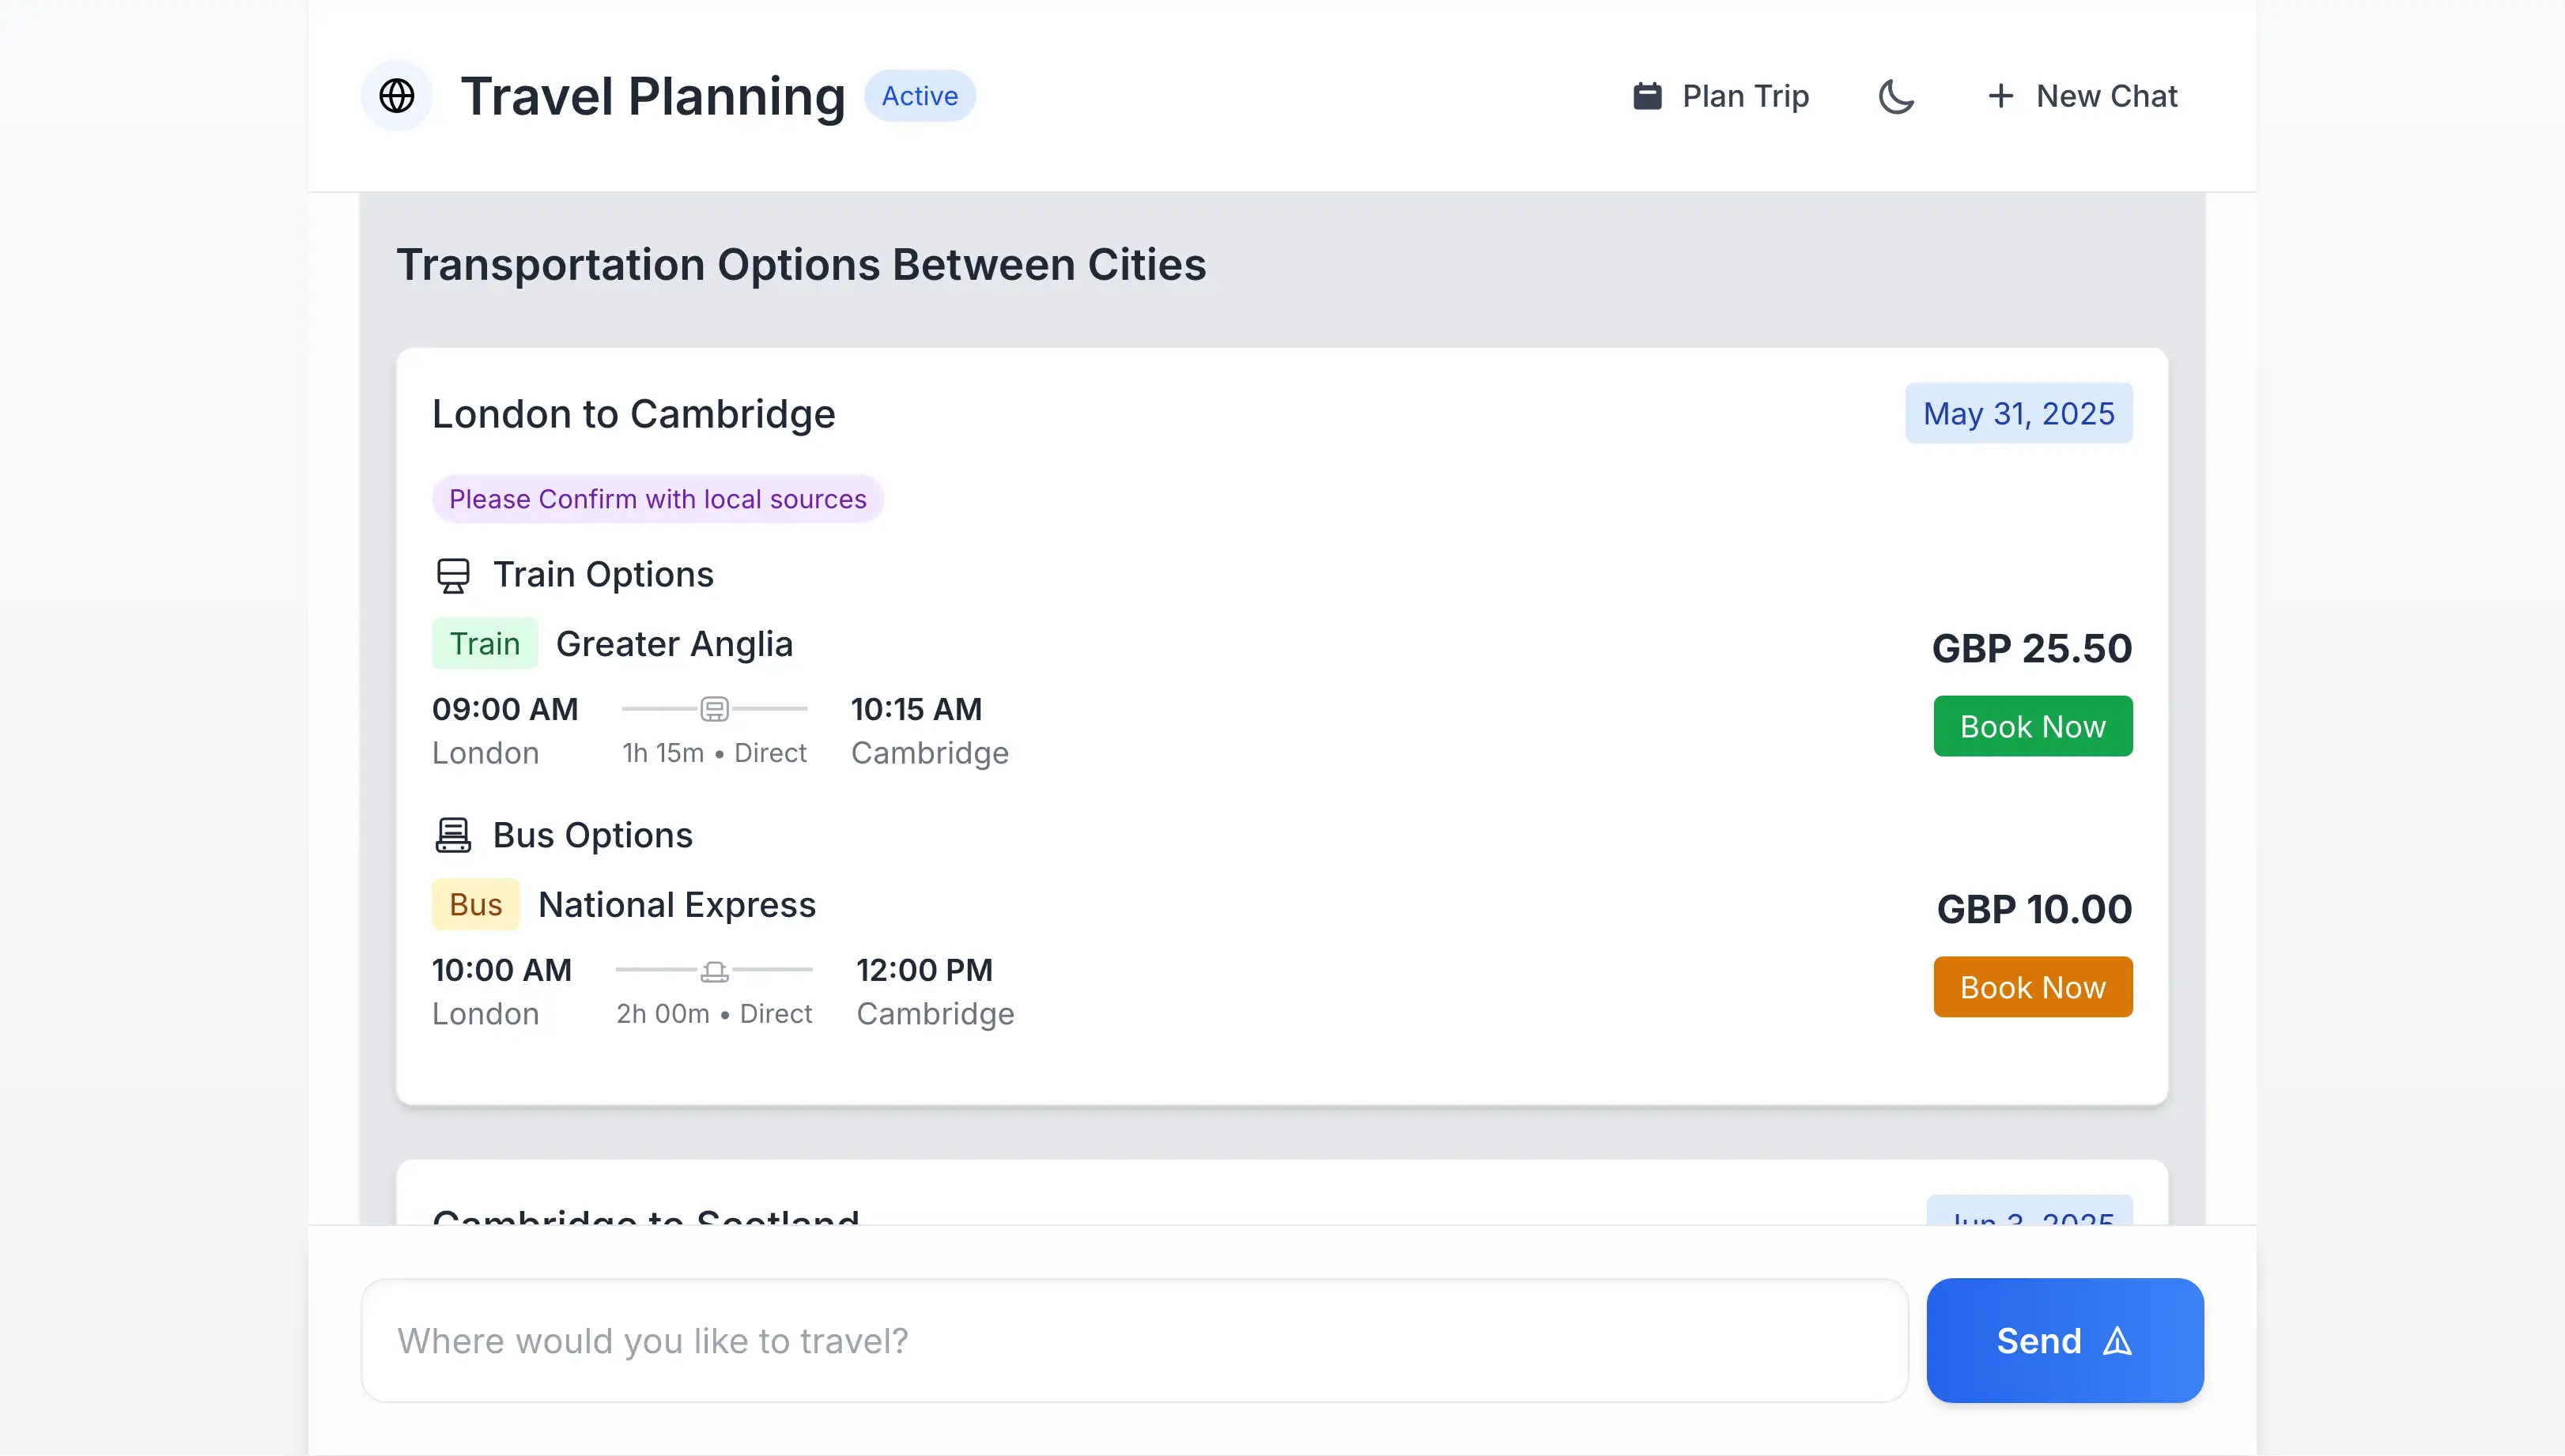
Task: Click the plus icon for New Chat
Action: (2000, 96)
